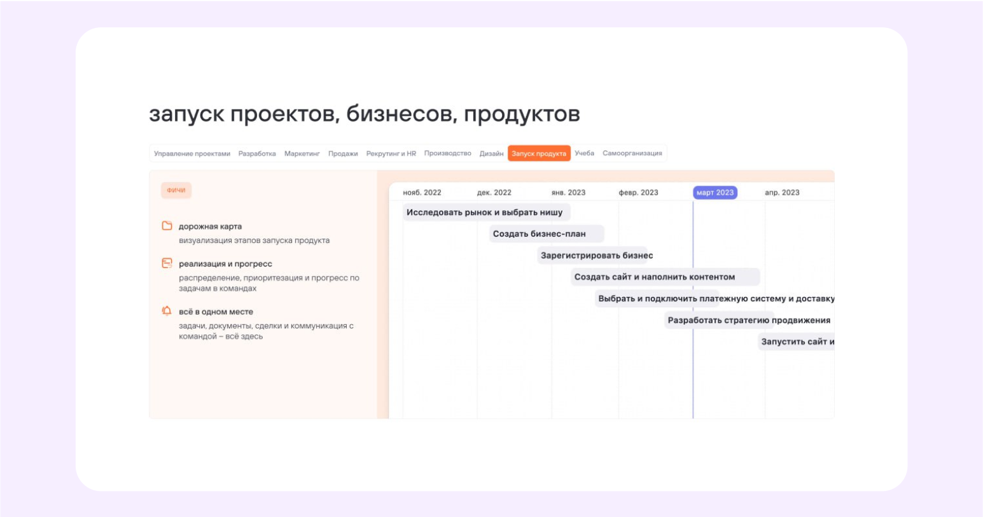Click the визуализация этапов запуска продукта description
The width and height of the screenshot is (983, 517).
pyautogui.click(x=254, y=240)
